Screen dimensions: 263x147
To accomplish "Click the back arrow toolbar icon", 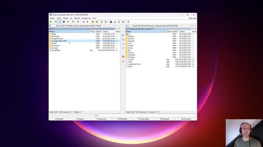I will click(x=83, y=22).
